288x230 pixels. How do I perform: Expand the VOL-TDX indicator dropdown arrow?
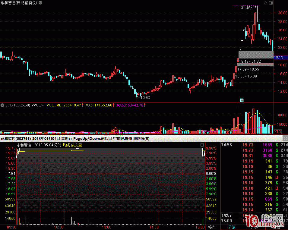click(x=2, y=105)
